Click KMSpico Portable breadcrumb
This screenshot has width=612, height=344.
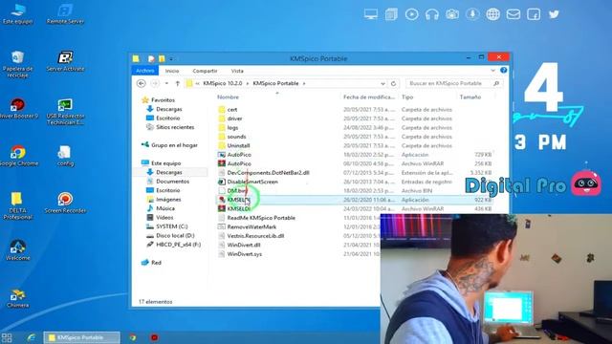coord(275,83)
